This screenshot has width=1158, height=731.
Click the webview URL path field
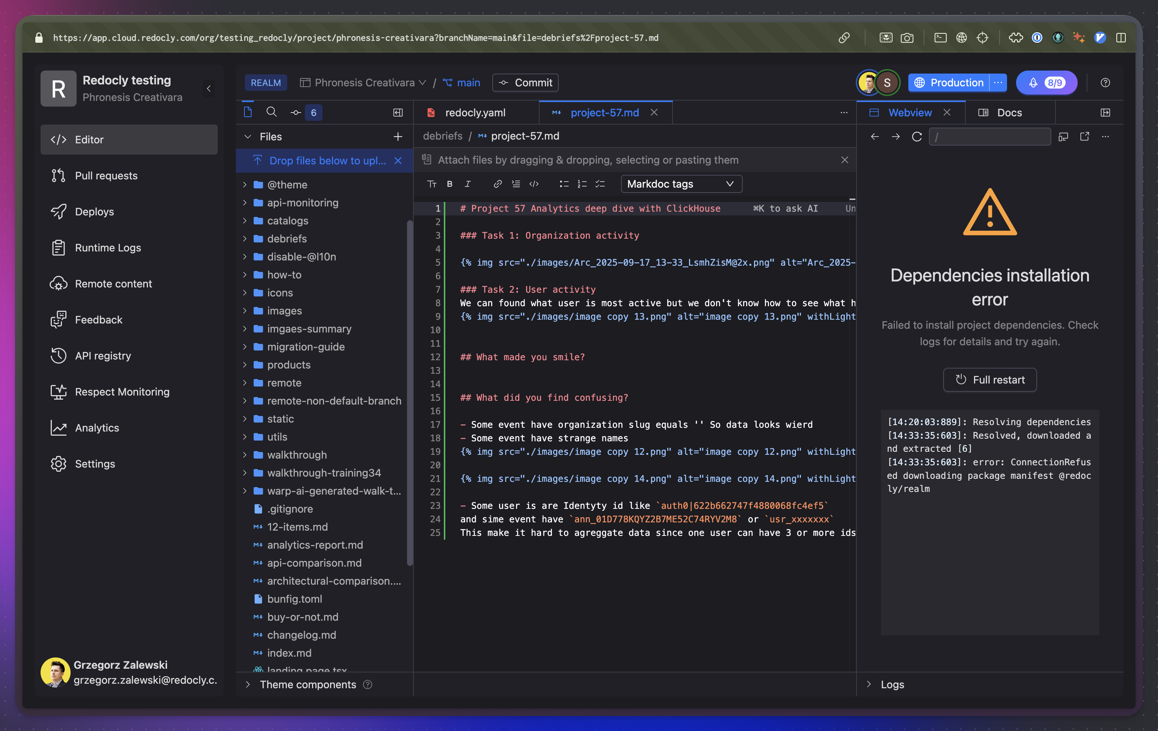[x=990, y=137]
